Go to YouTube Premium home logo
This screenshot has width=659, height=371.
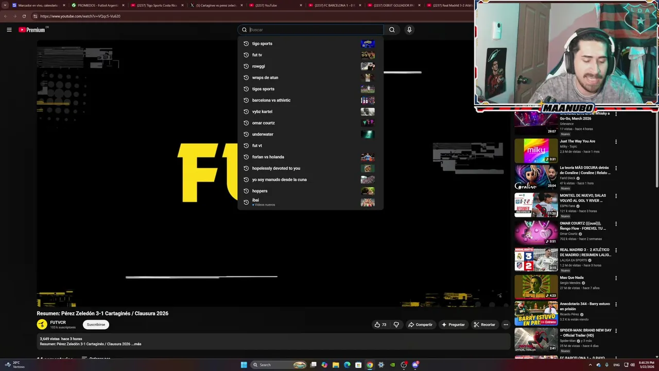click(32, 30)
